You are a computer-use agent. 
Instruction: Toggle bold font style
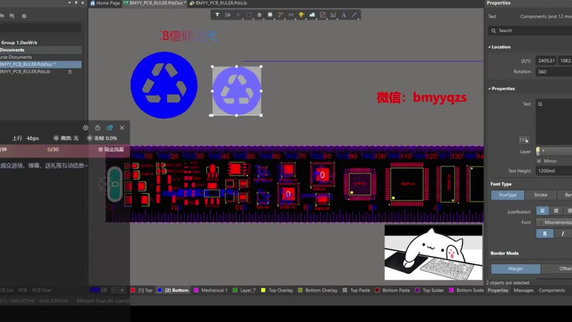point(545,233)
